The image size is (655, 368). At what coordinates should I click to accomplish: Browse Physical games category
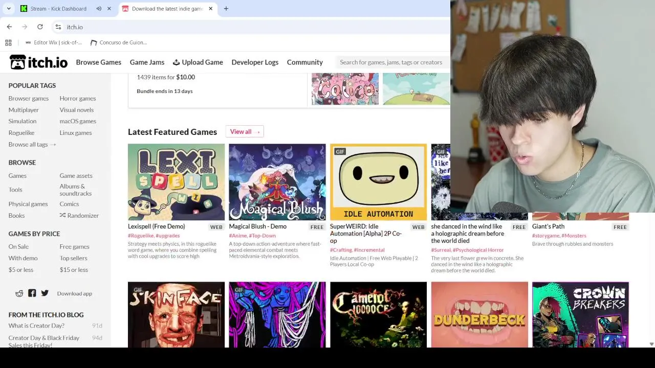(28, 204)
